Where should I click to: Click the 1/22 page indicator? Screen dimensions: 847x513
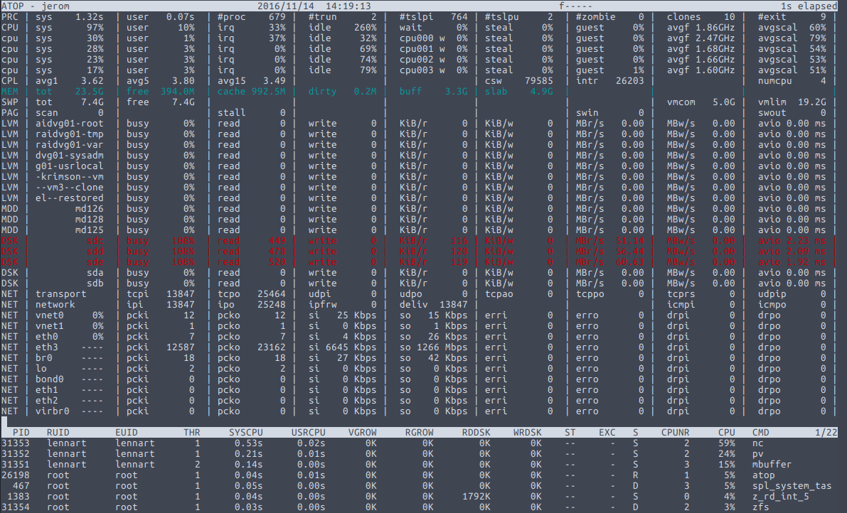tap(826, 432)
